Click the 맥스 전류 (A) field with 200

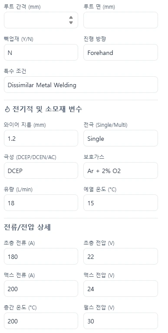[41, 289]
